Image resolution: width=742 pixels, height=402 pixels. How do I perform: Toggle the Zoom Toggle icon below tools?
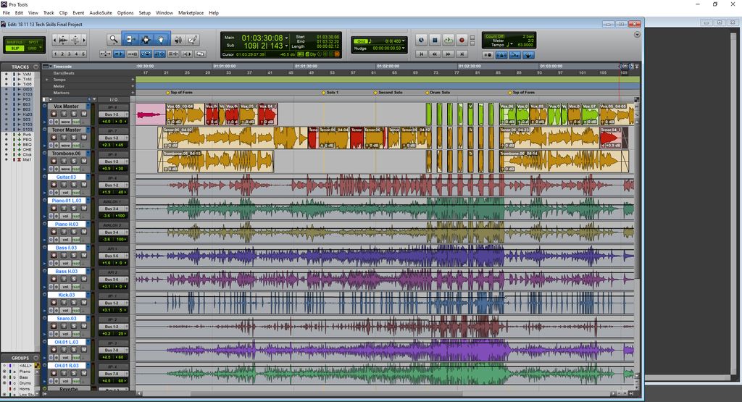click(106, 54)
